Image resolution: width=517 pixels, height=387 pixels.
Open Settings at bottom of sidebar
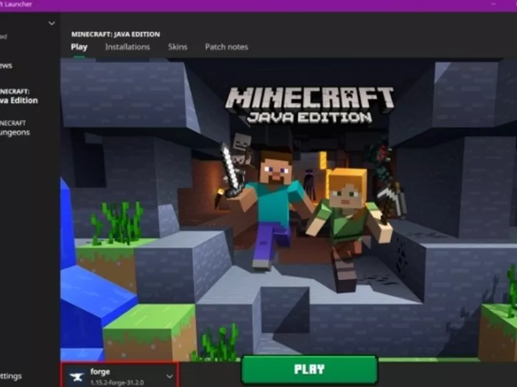pos(11,376)
